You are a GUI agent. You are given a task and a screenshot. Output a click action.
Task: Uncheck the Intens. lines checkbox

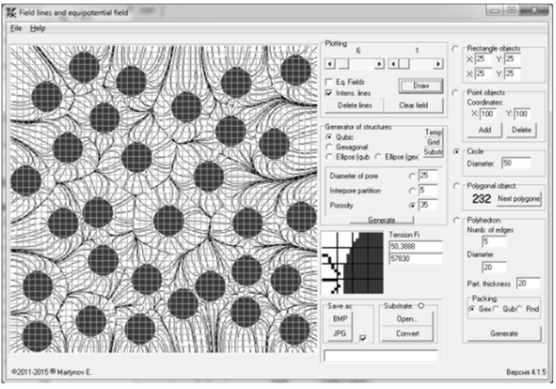click(x=329, y=93)
